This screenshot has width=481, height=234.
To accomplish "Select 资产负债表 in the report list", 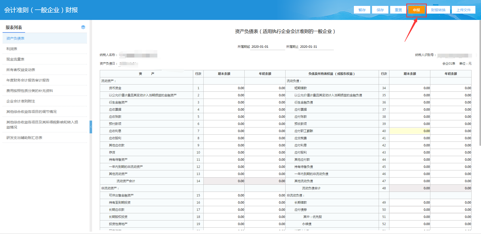I will tap(15, 38).
